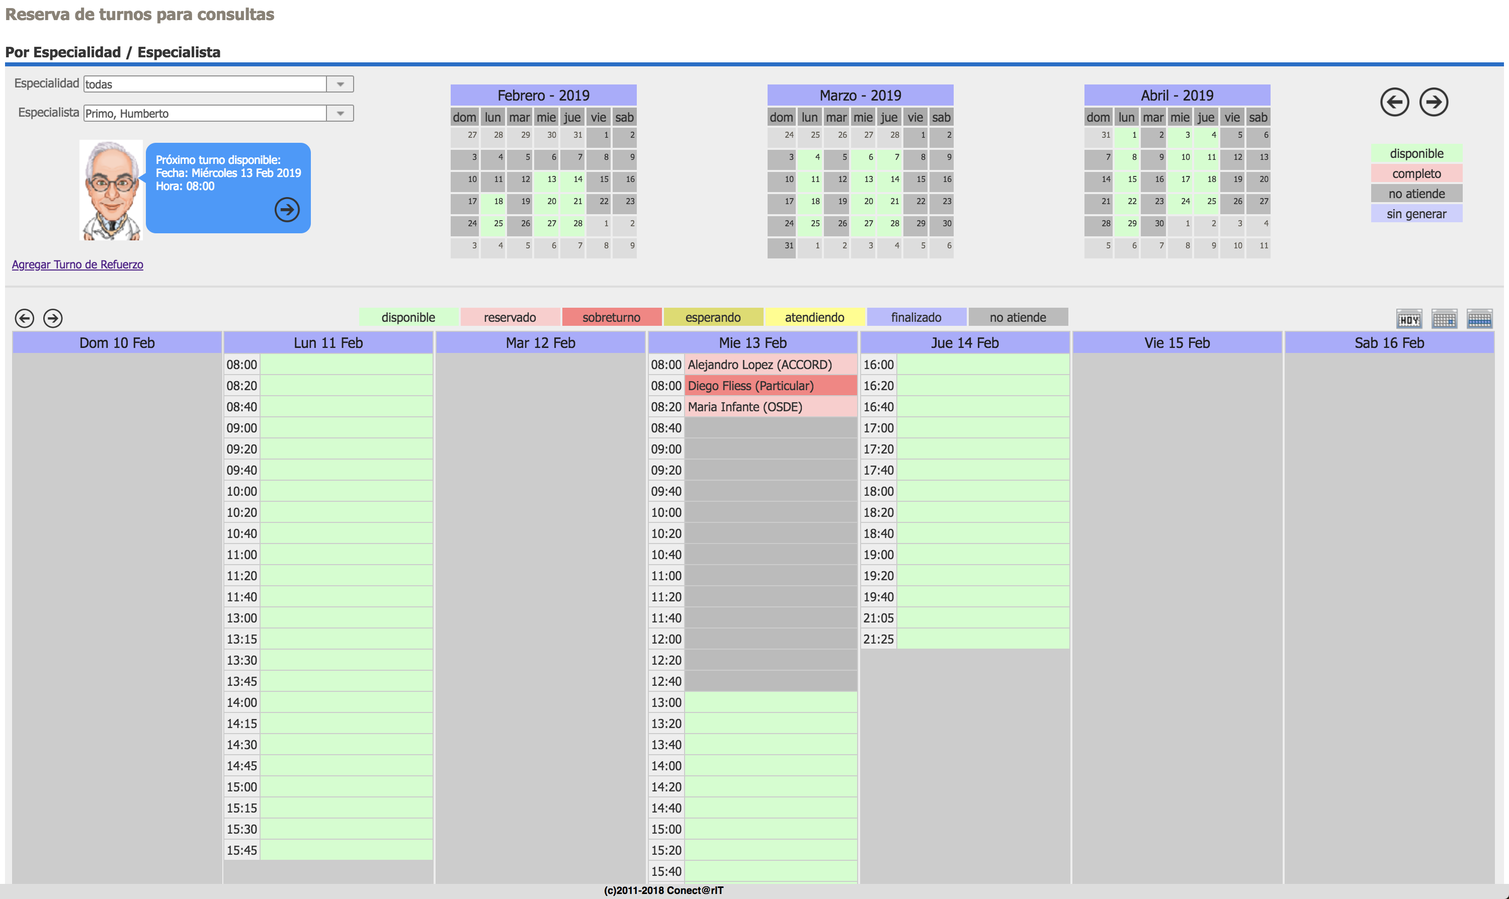Switch to day view calendar icon
Screen dimensions: 1509x899
(1444, 319)
